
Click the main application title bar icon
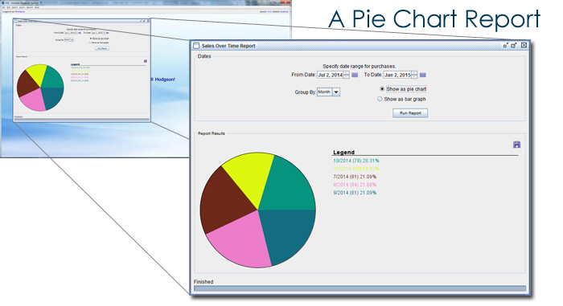3,3
